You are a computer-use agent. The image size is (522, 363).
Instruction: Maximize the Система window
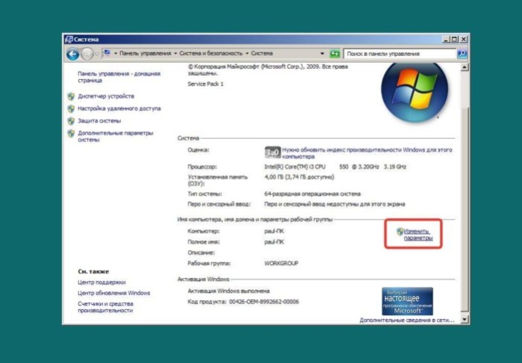[x=454, y=40]
